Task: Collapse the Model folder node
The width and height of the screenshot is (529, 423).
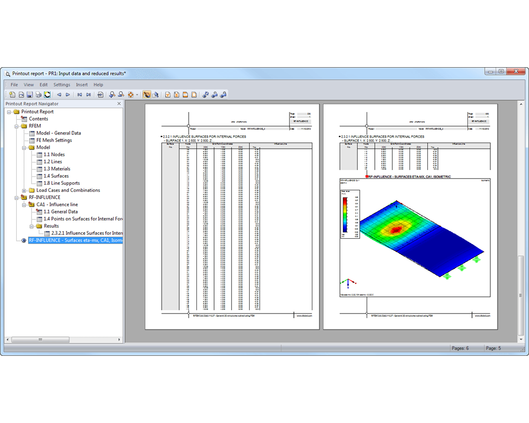Action: [x=24, y=148]
